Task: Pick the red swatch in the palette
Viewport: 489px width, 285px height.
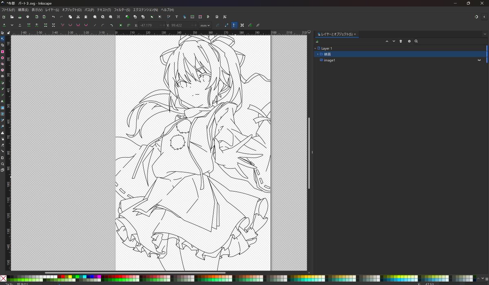Action: pos(63,276)
